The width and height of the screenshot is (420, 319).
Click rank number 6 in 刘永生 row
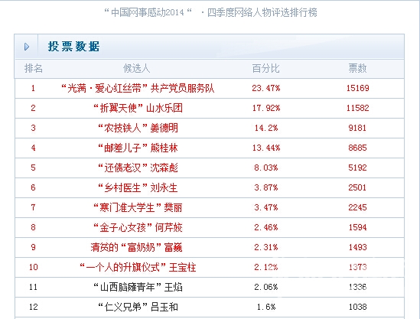click(33, 187)
